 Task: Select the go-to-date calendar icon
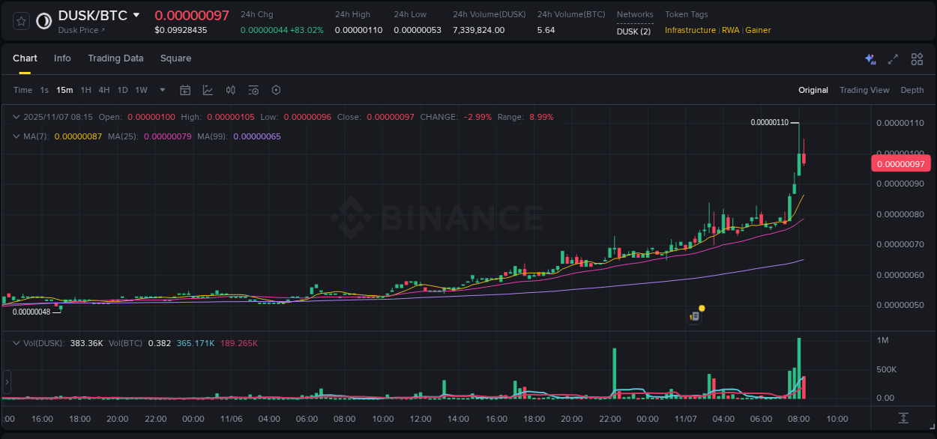[185, 90]
